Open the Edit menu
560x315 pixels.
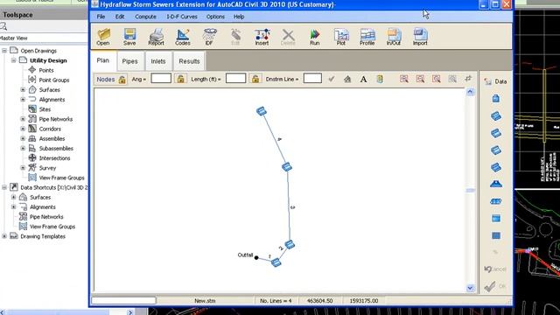[x=120, y=17]
